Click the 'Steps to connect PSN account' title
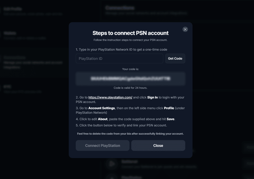 [130, 33]
